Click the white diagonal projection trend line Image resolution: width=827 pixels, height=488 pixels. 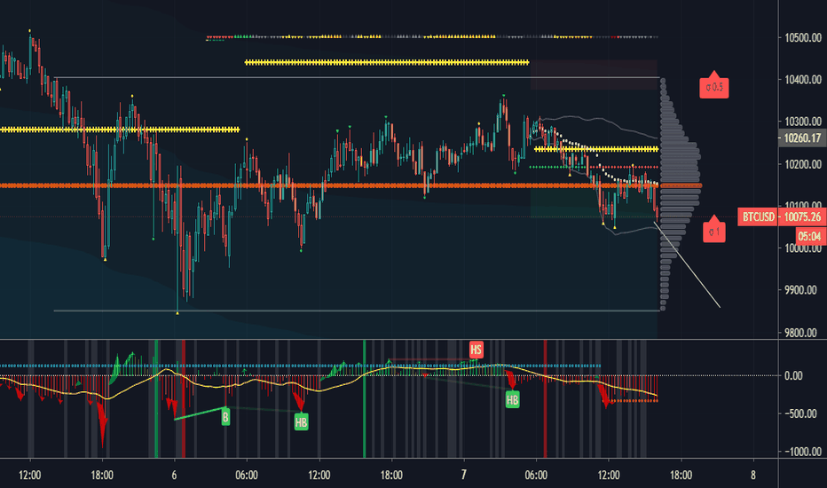(x=687, y=264)
